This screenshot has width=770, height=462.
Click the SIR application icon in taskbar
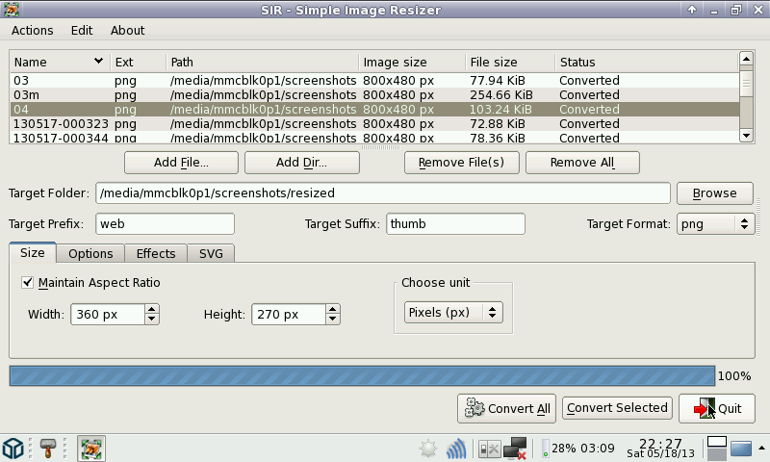point(91,449)
